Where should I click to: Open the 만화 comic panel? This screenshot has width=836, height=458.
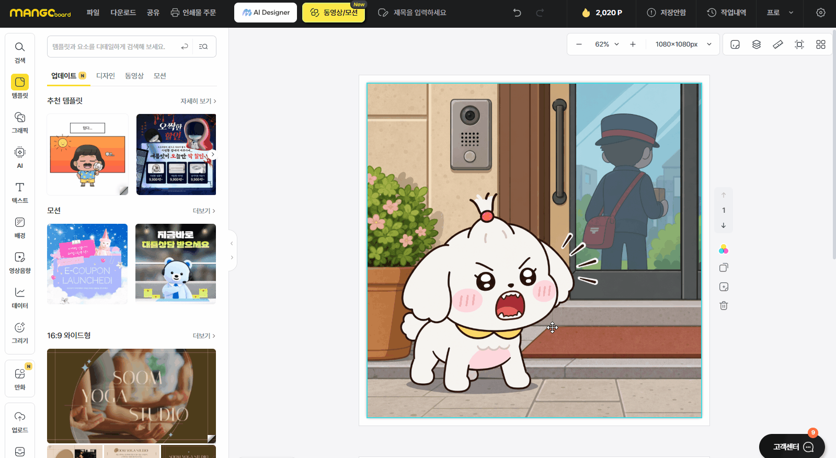click(x=20, y=379)
